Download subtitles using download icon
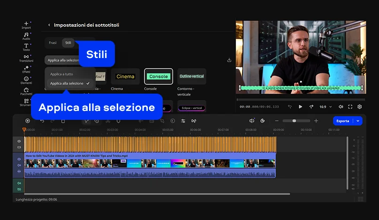379x220 pixels. point(229,60)
